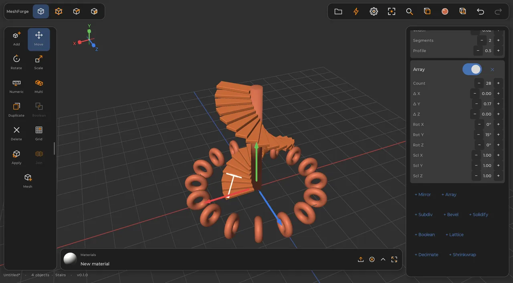
Task: Increase Rot Z angle
Action: click(x=498, y=145)
